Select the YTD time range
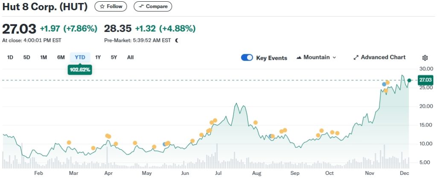The image size is (437, 180). click(80, 58)
